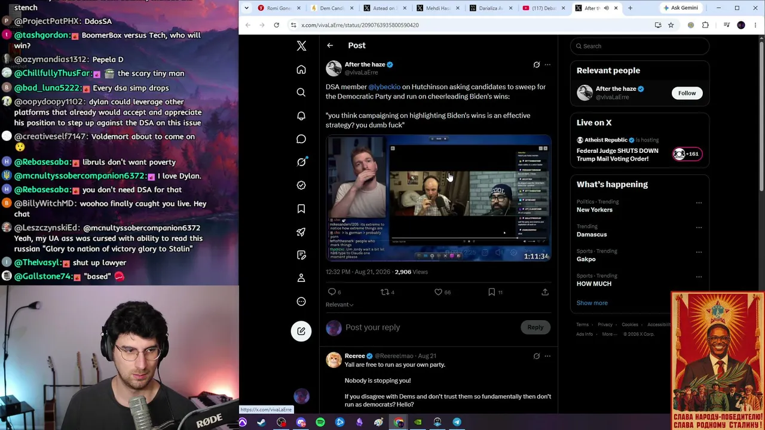Open the Telegram taskbar icon

457,422
